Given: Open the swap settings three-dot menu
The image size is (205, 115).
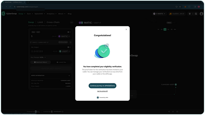Looking at the screenshot, I should click(x=71, y=22).
